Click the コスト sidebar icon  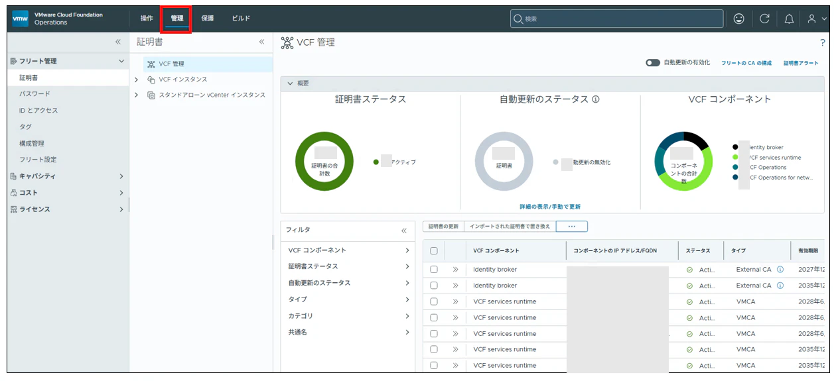pyautogui.click(x=13, y=193)
